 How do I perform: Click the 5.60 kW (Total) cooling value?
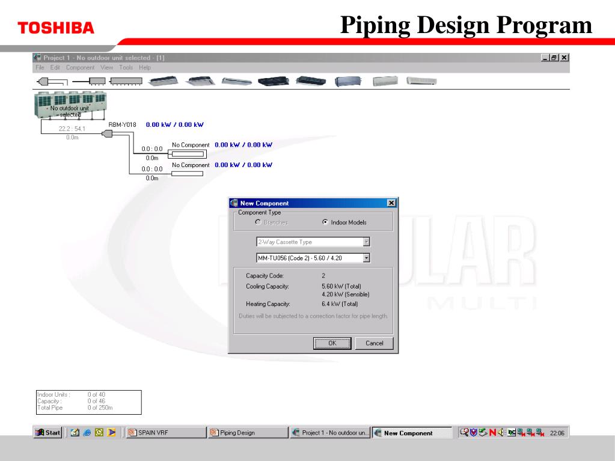click(x=341, y=286)
